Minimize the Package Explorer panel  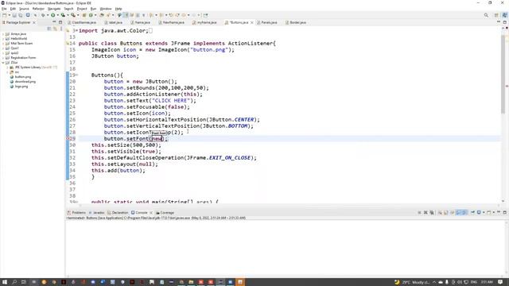pos(54,22)
